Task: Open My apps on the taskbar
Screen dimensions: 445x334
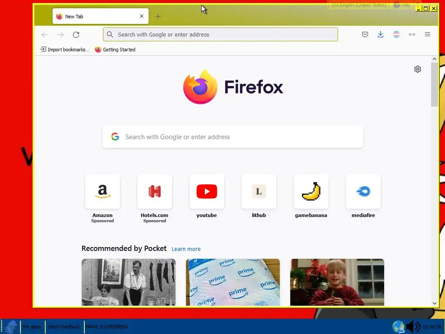Action: tap(32, 327)
